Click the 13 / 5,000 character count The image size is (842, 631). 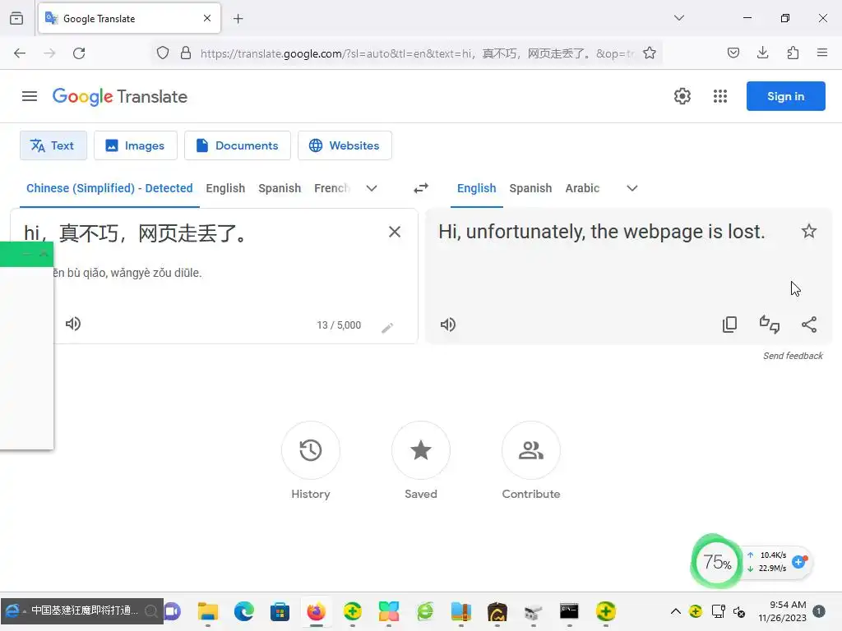pos(339,325)
